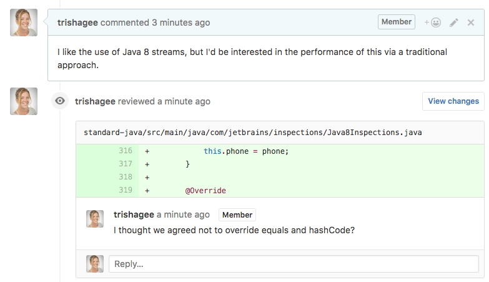Open the View changes button
The height and width of the screenshot is (282, 489).
pos(453,101)
